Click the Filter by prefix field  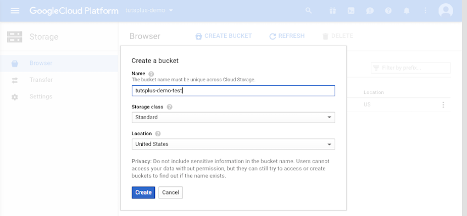(411, 68)
